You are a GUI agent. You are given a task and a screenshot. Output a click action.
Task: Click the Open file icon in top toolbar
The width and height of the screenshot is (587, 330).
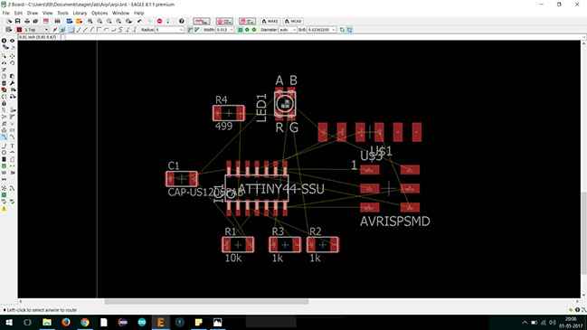[x=9, y=22]
